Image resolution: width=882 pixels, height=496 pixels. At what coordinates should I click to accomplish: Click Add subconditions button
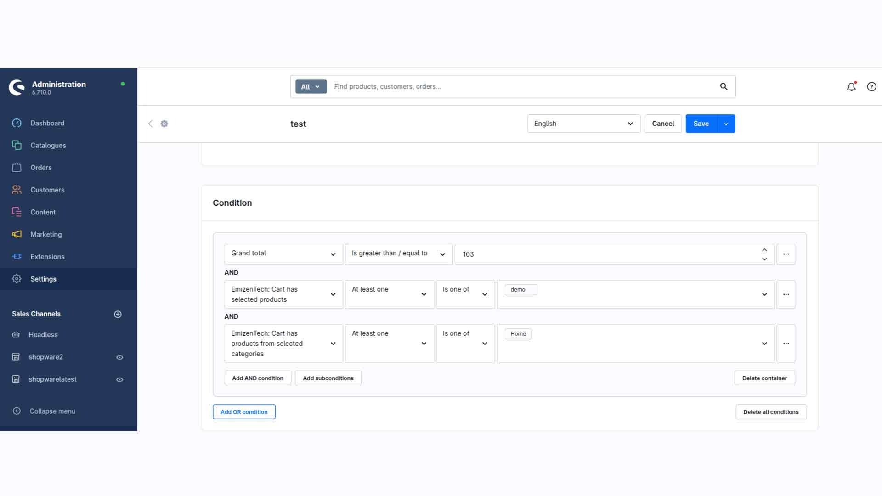[328, 378]
